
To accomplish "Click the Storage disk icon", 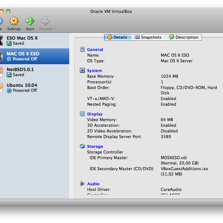I will [82, 146].
